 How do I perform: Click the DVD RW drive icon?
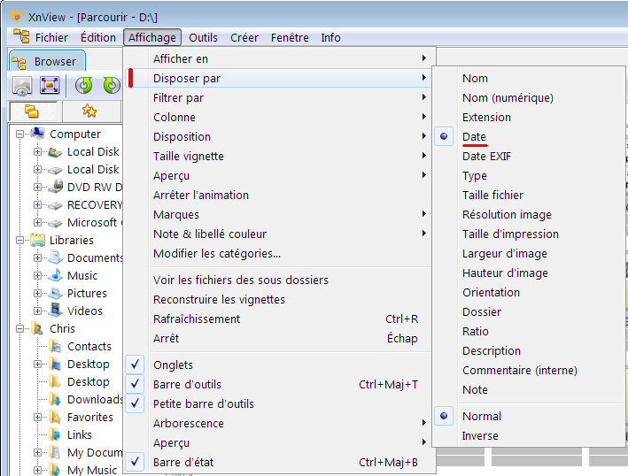click(x=56, y=187)
